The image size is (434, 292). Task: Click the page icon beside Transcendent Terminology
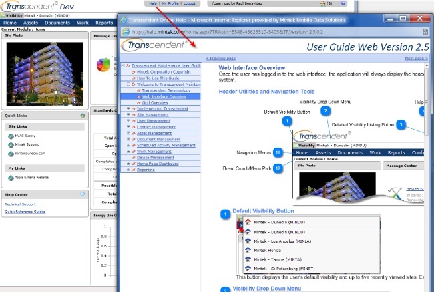[139, 90]
